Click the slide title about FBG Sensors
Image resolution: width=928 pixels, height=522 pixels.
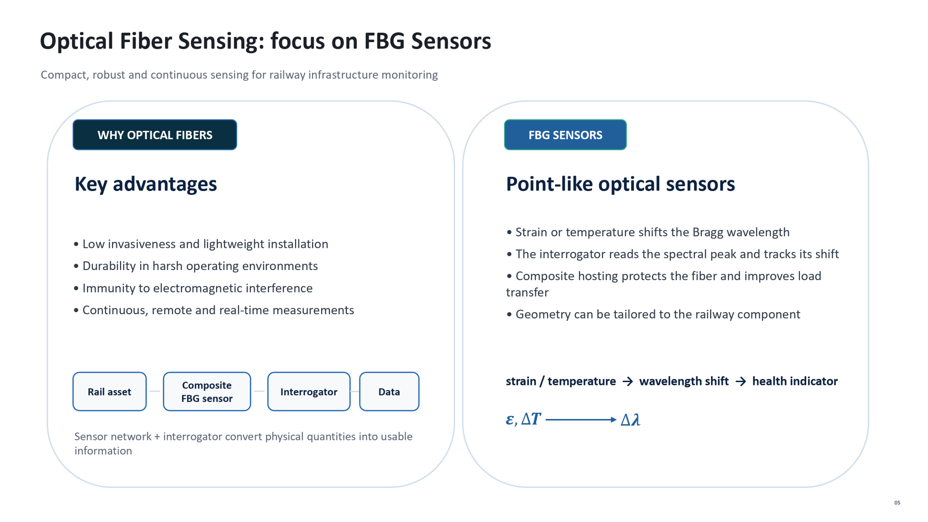(265, 41)
